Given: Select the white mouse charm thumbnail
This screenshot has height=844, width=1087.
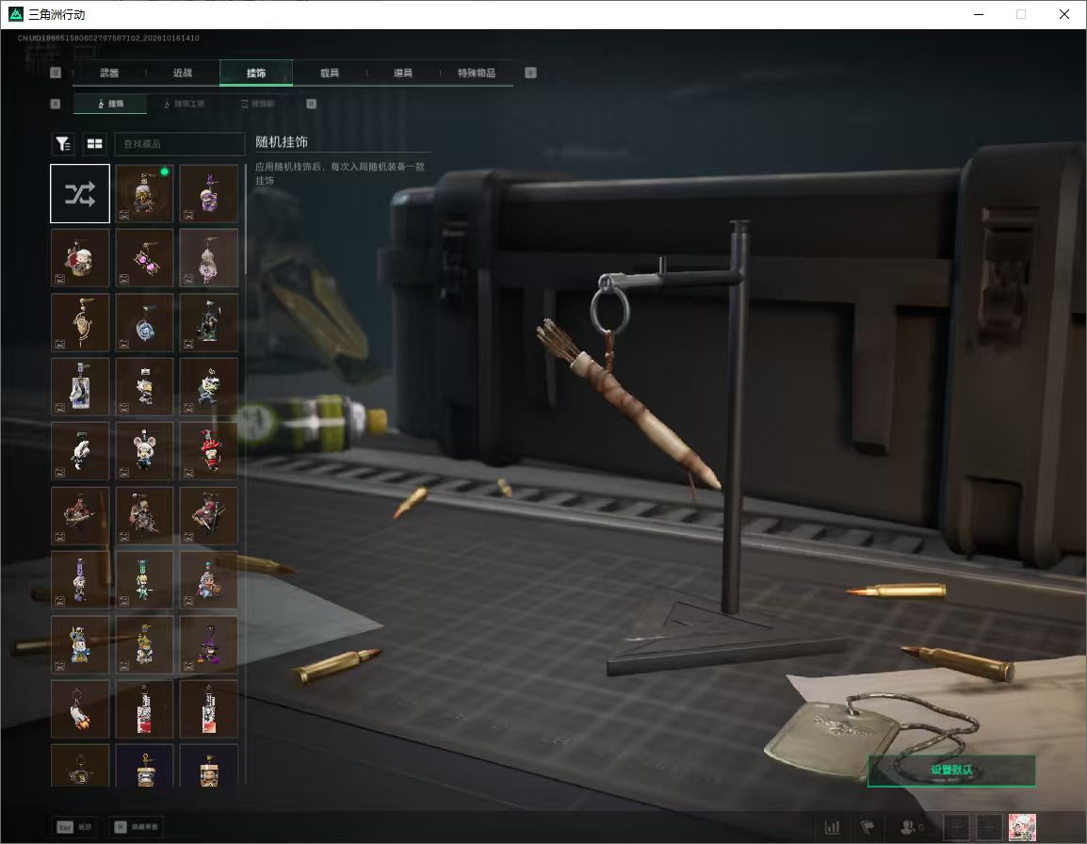Looking at the screenshot, I should pyautogui.click(x=144, y=451).
